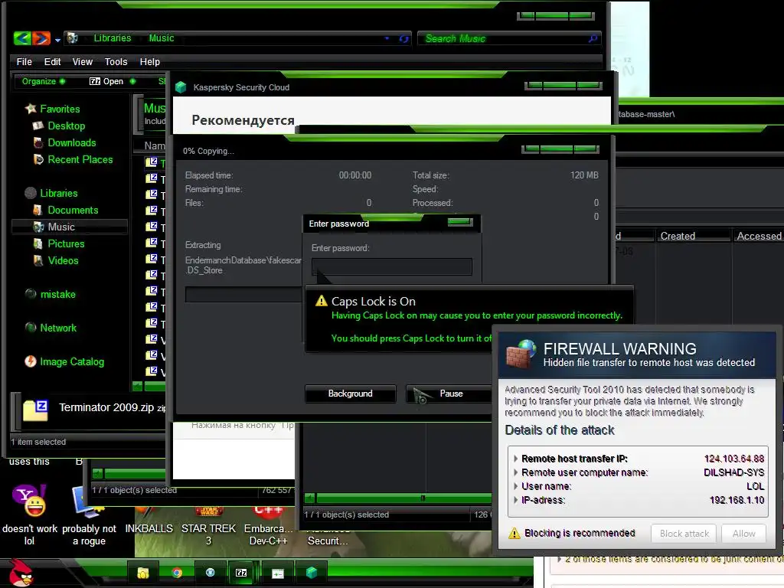The image size is (784, 588).
Task: Open the 'doesn't work lol' Yahoo desktop icon
Action: tap(30, 501)
